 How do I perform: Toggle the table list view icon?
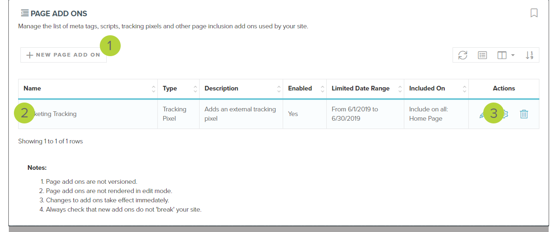[x=482, y=55]
